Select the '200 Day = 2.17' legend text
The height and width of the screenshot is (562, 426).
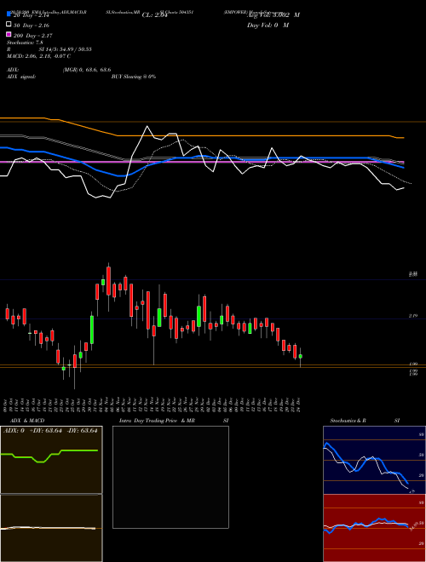[33, 36]
